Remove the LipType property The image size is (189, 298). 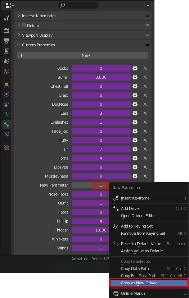click(145, 167)
